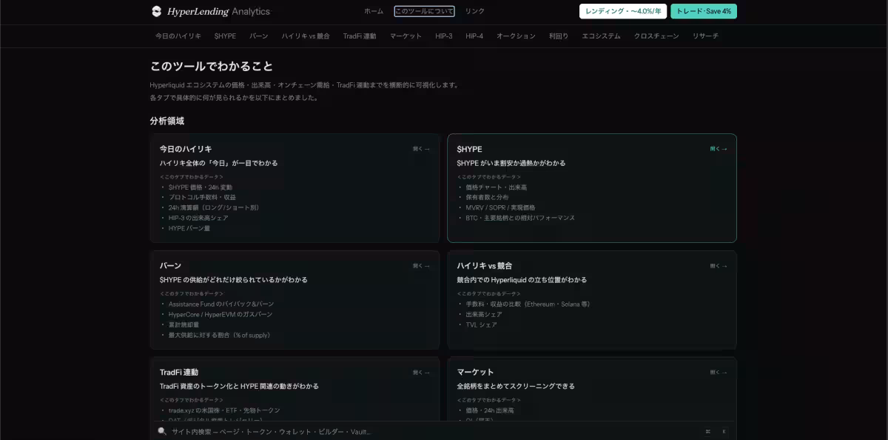Viewport: 888px width, 440px height.
Task: Click 開く → on ハイリキ vs 競合 card
Action: coord(719,266)
